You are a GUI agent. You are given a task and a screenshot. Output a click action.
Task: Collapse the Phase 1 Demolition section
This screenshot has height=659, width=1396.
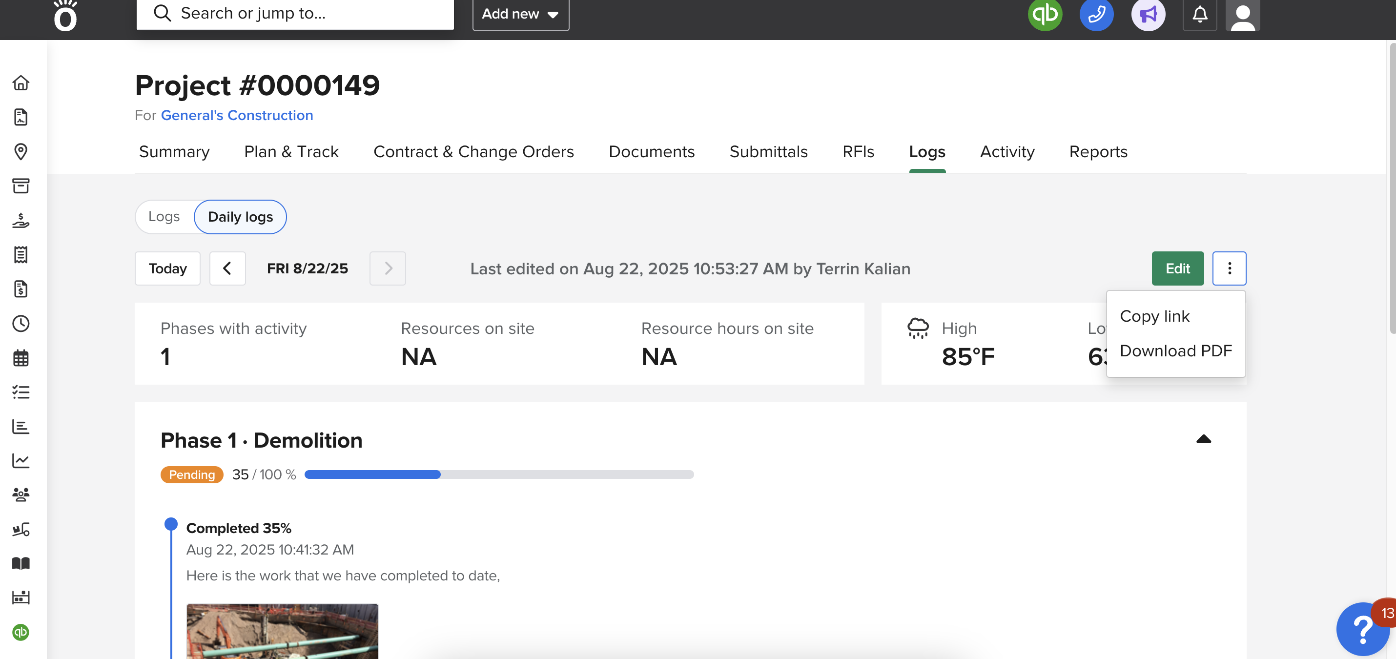1203,439
